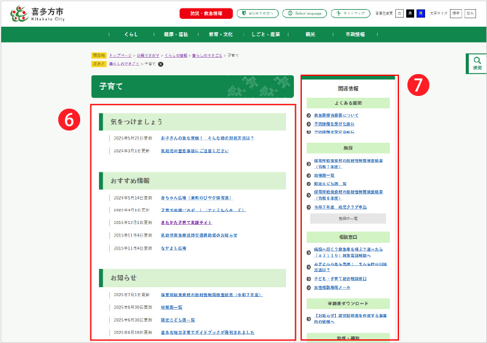Open 「#7119」救急電話相談へ link
Viewport: 487px width, 343px height.
348,253
